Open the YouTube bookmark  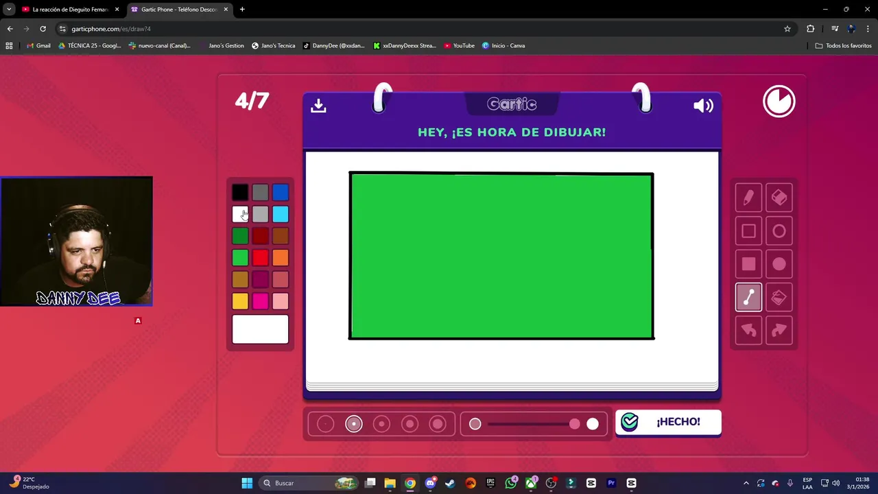pos(459,46)
